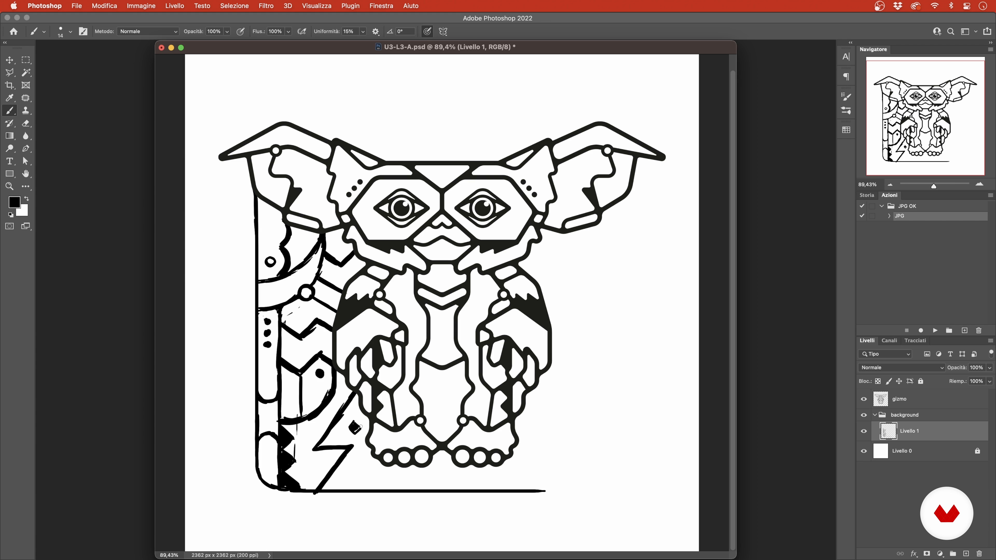Image resolution: width=996 pixels, height=560 pixels.
Task: Open brush smoothing options gear
Action: (375, 31)
